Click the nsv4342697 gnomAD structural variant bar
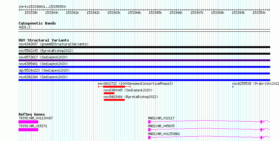 coord(144,47)
